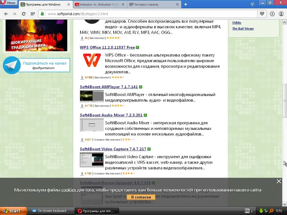The image size is (287, 215).
Task: Open WPS Office 11.2.0.11537 Free link
Action: (x=107, y=47)
